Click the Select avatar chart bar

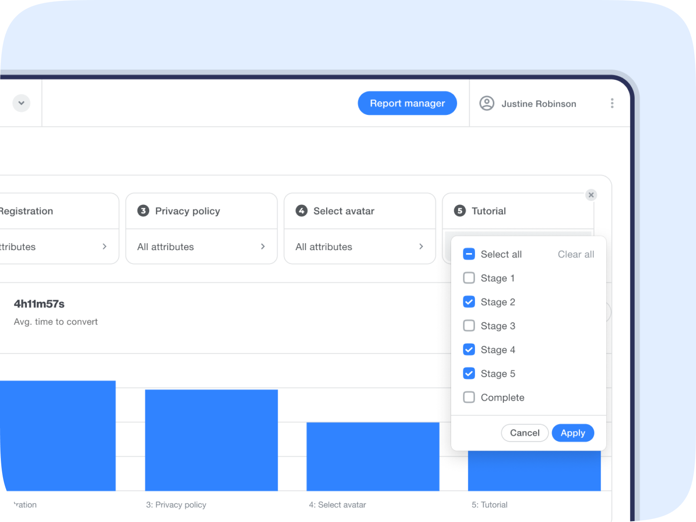point(373,456)
